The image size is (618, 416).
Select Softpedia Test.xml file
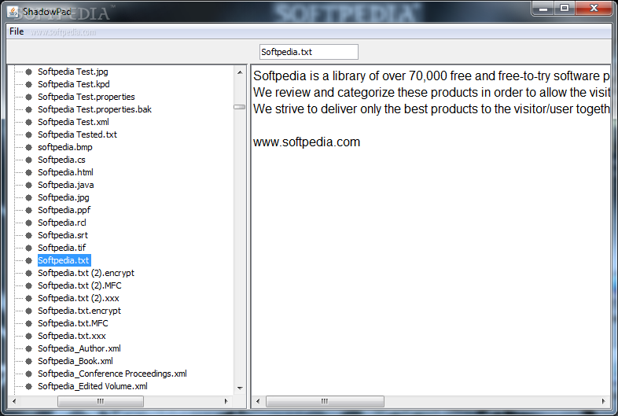(73, 122)
